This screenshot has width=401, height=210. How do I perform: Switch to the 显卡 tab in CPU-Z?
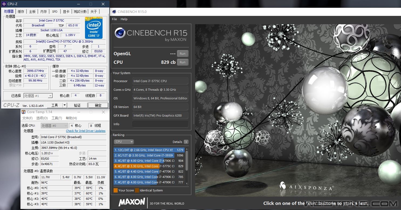pyautogui.click(x=66, y=12)
